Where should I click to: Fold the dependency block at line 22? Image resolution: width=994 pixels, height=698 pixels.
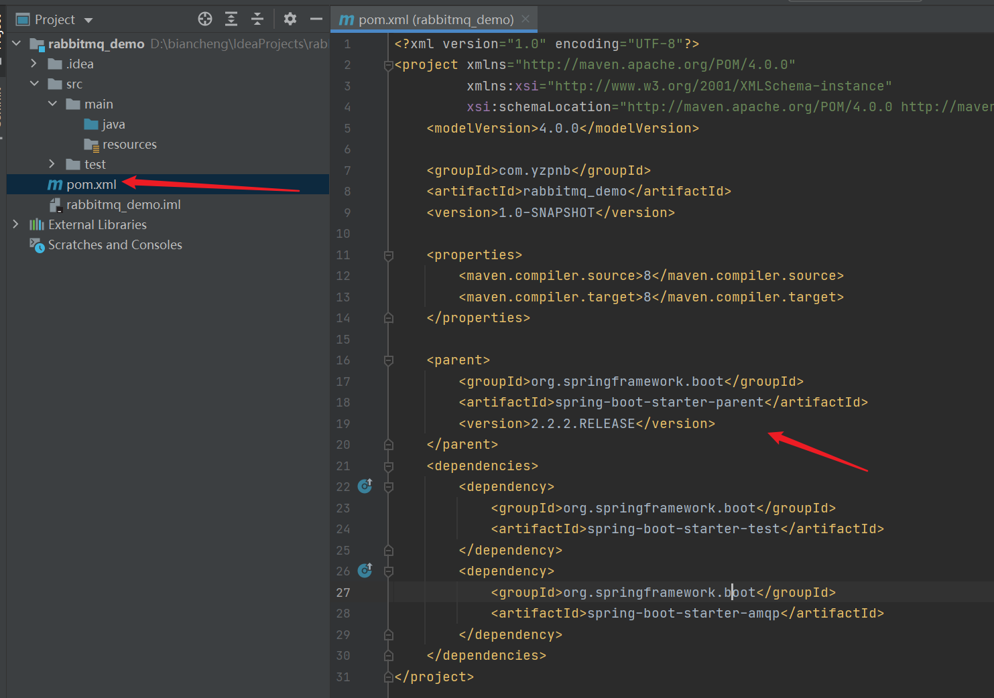(x=388, y=487)
